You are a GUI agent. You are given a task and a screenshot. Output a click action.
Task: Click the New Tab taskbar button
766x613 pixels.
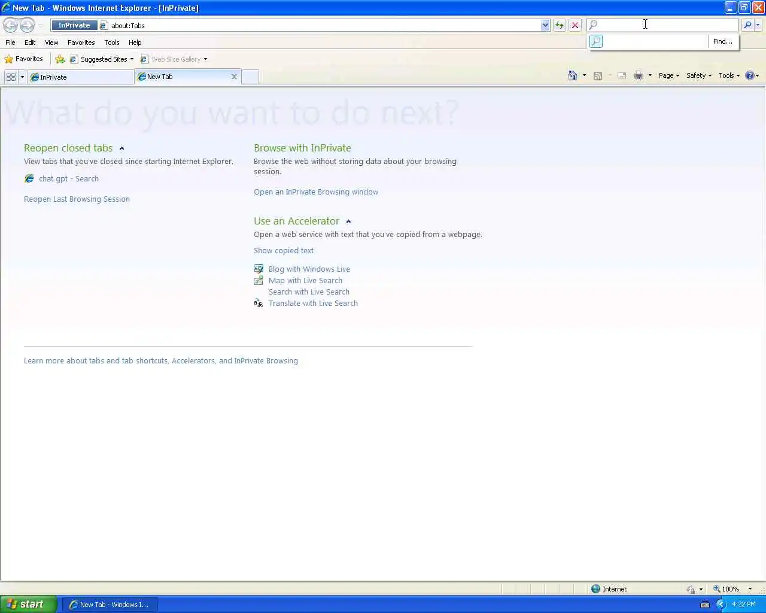(109, 605)
